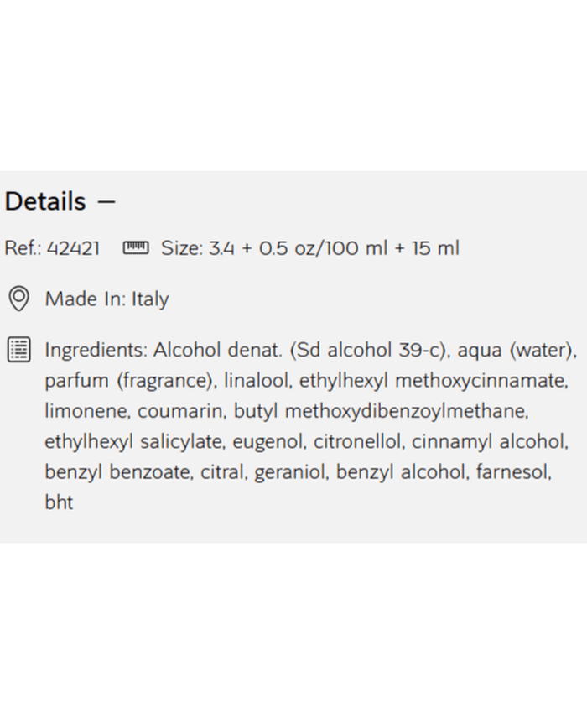Click the ingredient ethylhexyl methoxycinnamate
Image resolution: width=587 pixels, height=713 pixels.
(433, 381)
